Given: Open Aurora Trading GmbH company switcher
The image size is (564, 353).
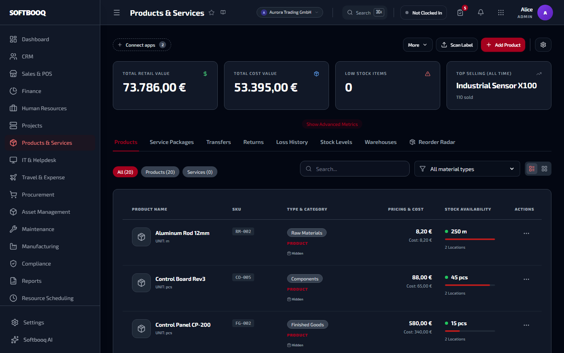Looking at the screenshot, I should (x=290, y=13).
